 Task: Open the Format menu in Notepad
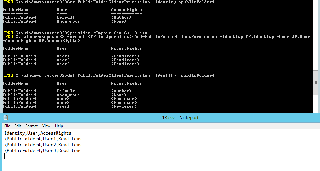click(x=32, y=126)
